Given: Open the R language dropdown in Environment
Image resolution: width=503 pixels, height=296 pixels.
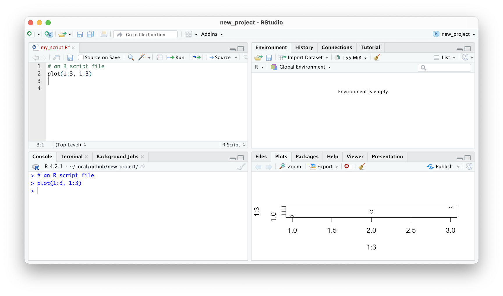Looking at the screenshot, I should tap(259, 67).
